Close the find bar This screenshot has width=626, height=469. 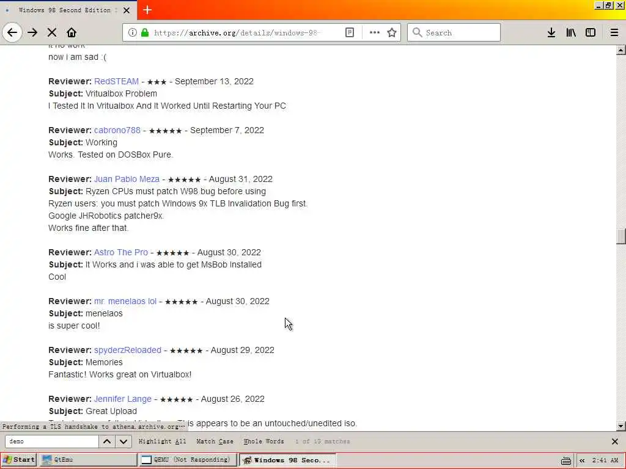click(x=615, y=442)
